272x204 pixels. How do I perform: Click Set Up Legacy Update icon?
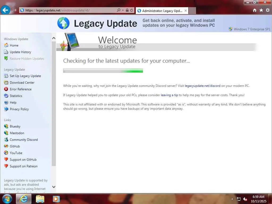pyautogui.click(x=6, y=76)
